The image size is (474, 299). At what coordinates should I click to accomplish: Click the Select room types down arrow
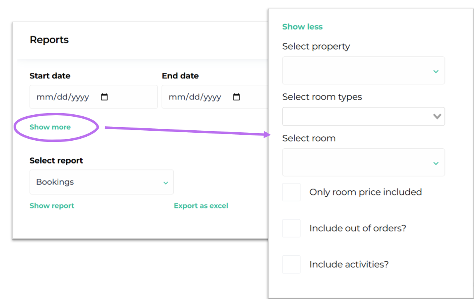437,117
